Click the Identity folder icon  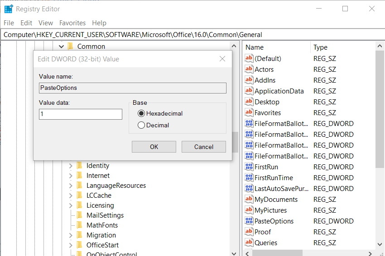coord(80,165)
